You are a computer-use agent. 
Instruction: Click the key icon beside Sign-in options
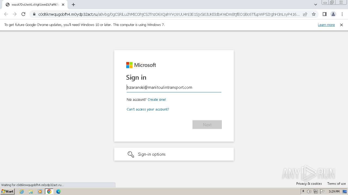[x=131, y=154]
